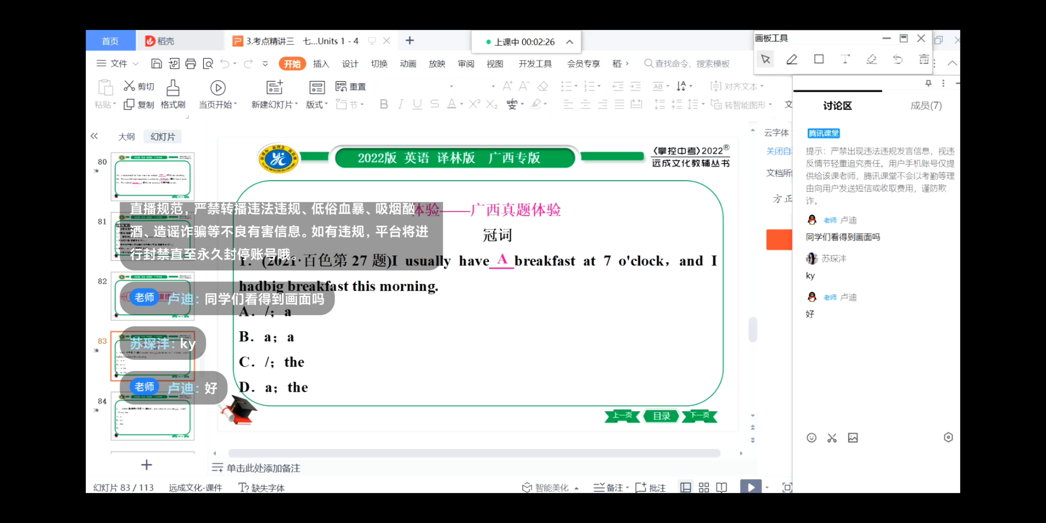The height and width of the screenshot is (523, 1046).
Task: Click the 上一页 button on the slide
Action: (622, 415)
